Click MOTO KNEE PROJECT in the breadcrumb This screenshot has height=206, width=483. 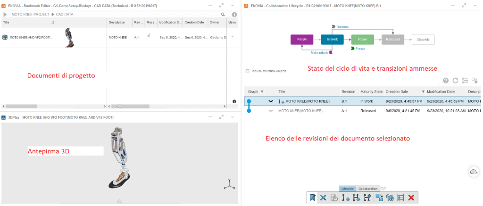coord(31,15)
